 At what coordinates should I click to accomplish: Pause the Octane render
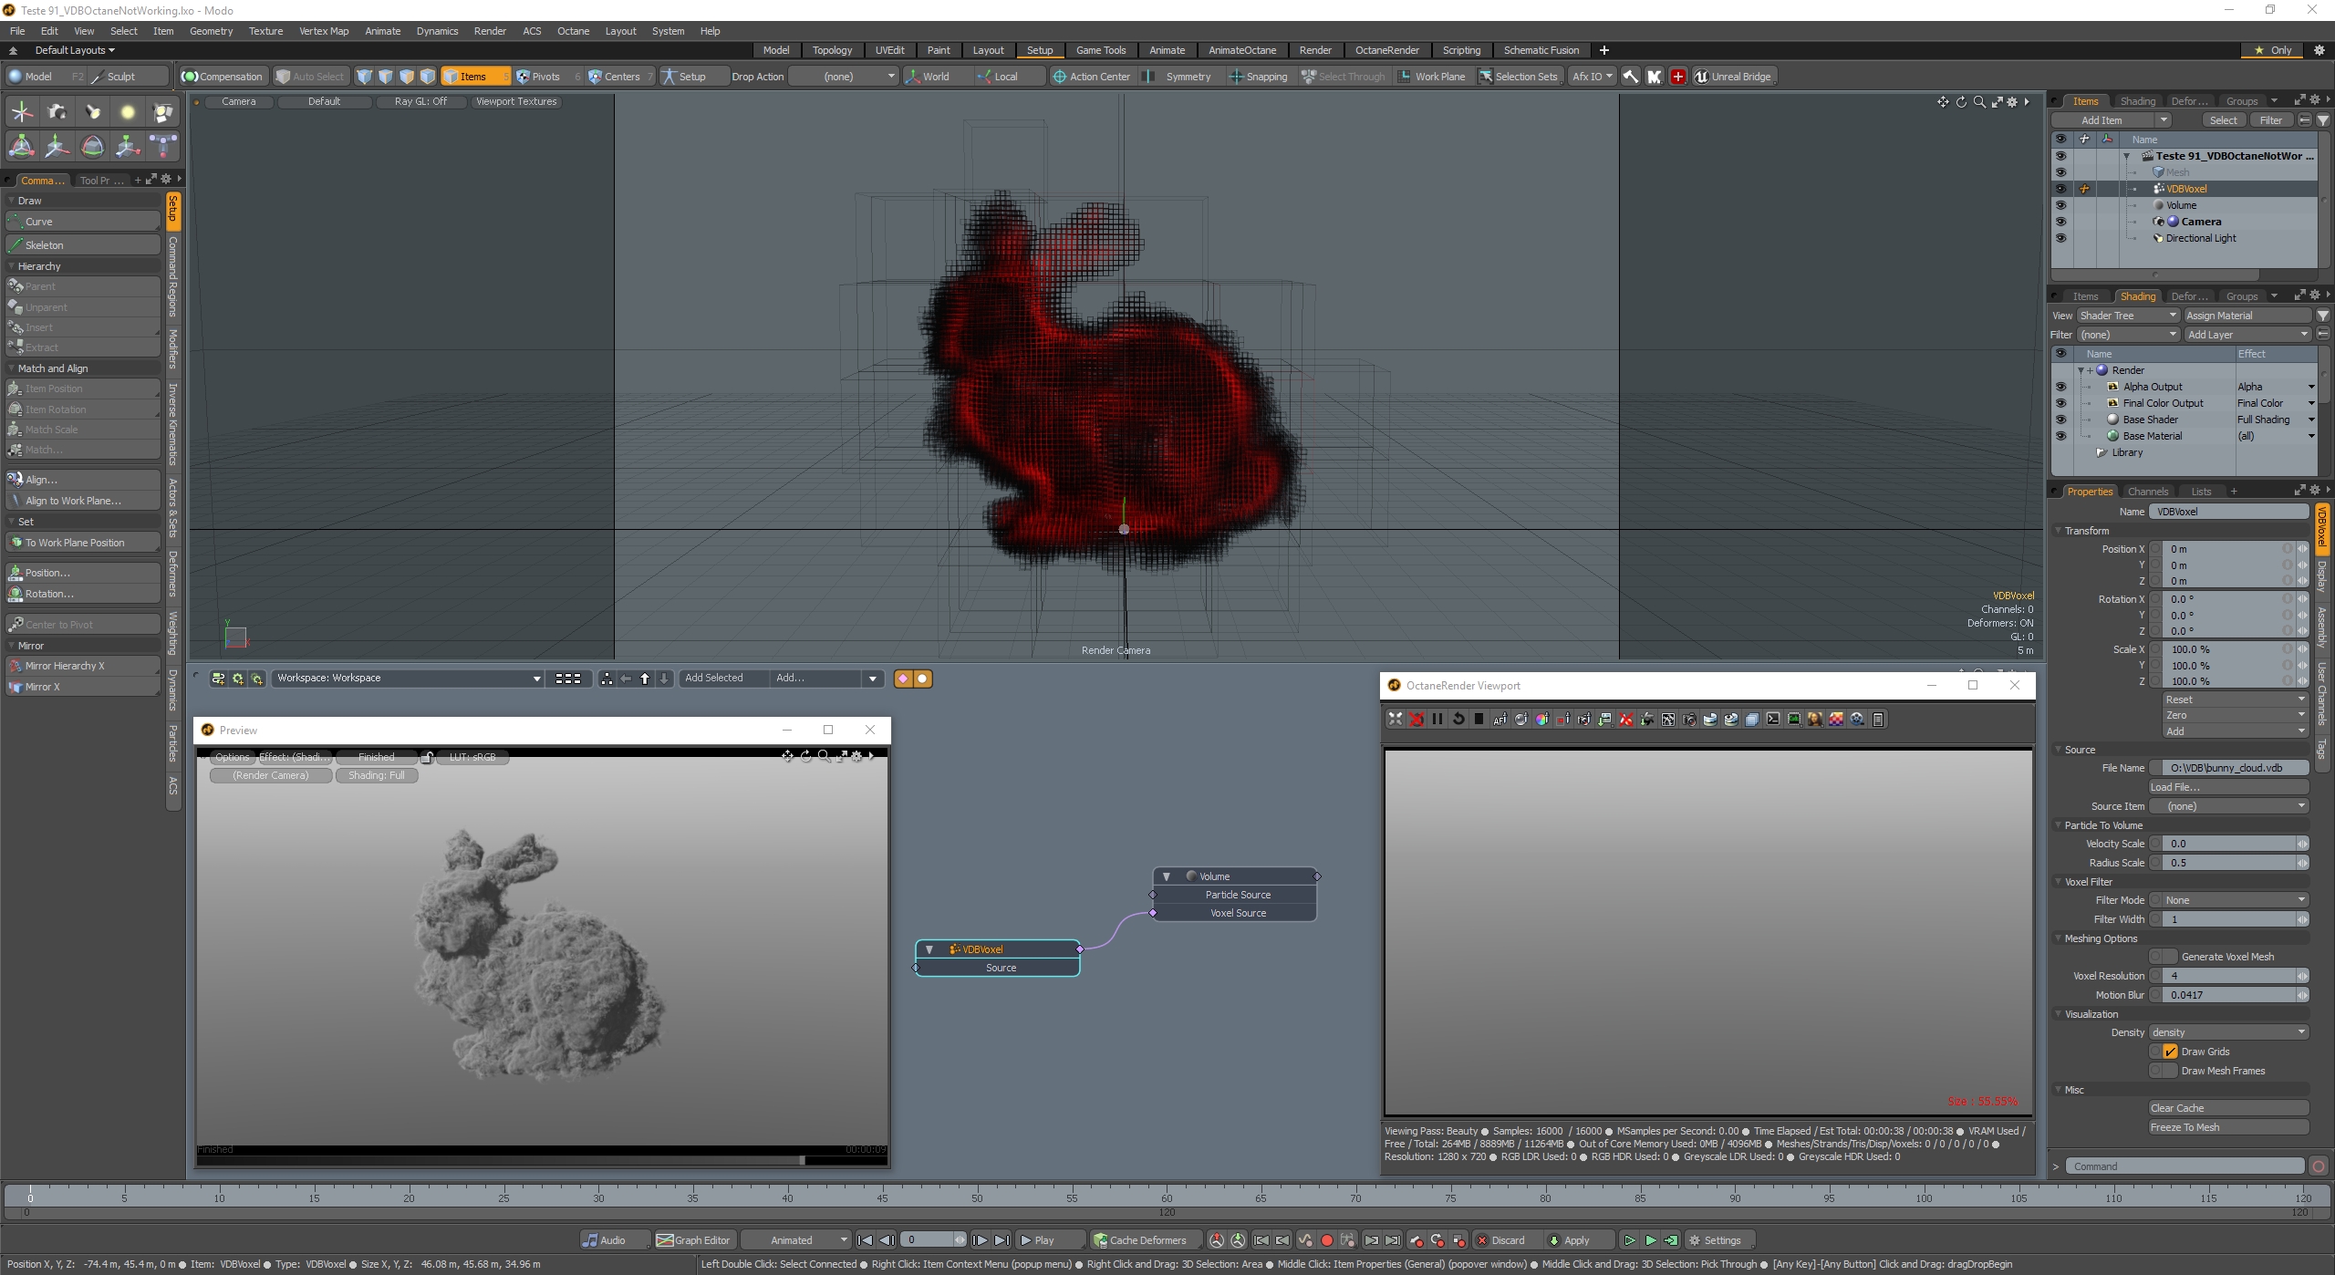click(1437, 720)
